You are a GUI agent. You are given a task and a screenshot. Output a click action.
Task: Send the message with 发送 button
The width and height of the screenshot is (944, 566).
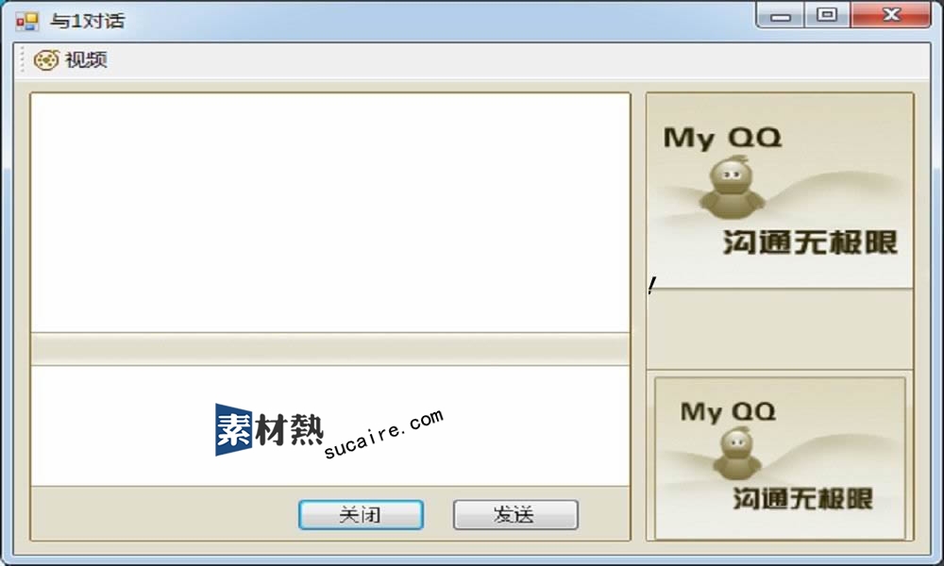point(515,515)
